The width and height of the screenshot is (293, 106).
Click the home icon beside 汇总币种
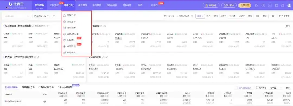(54, 17)
